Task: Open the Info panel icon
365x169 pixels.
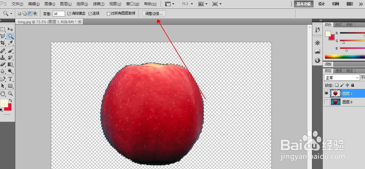Action: (317, 60)
